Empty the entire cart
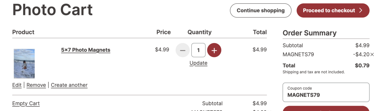This screenshot has height=111, width=385. [26, 103]
